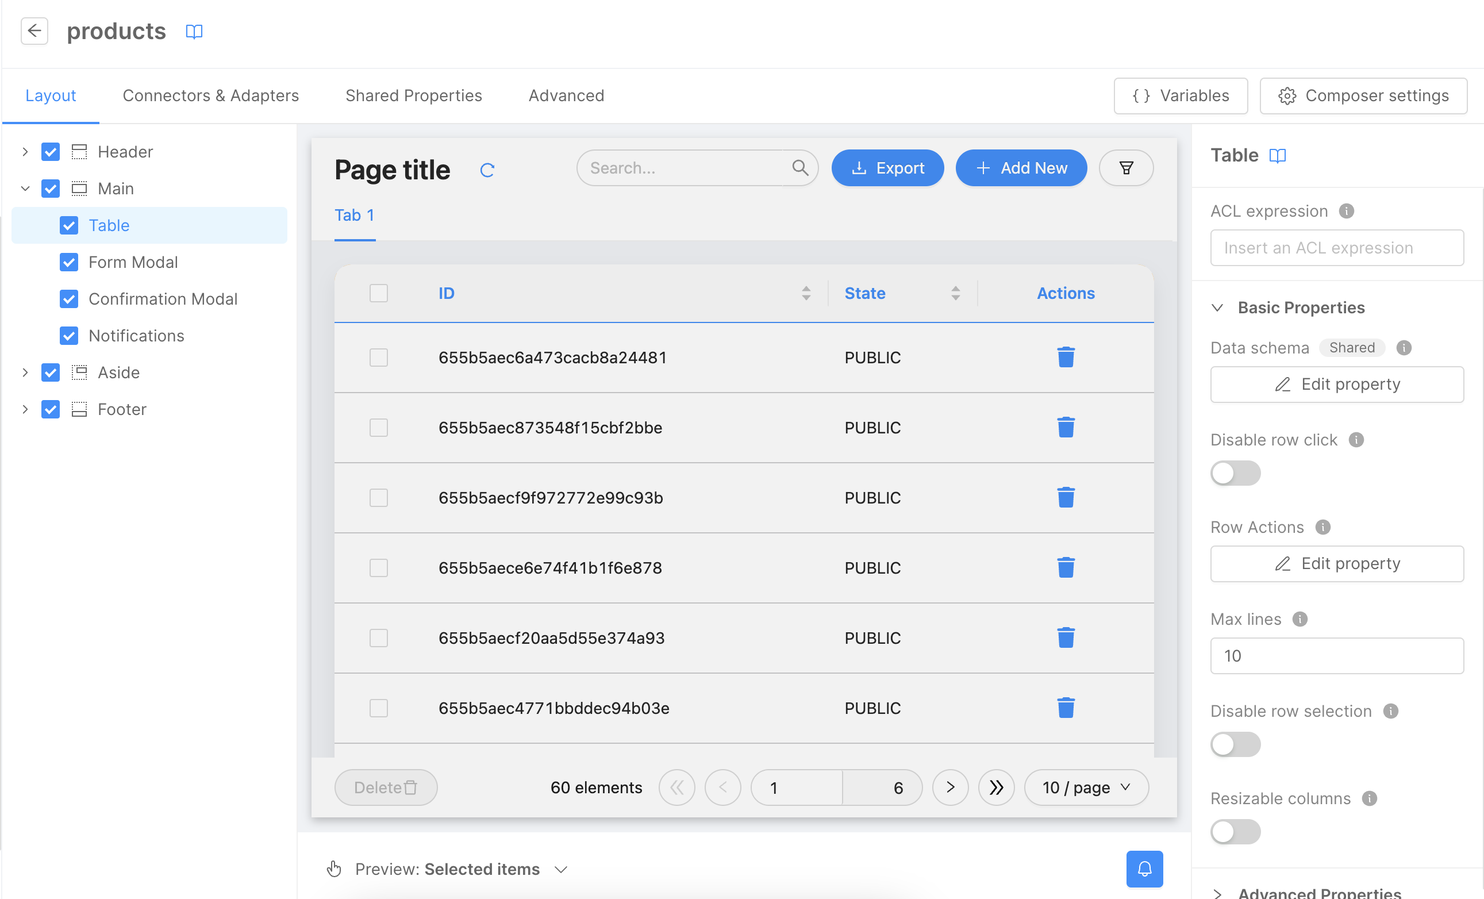This screenshot has height=899, width=1484.
Task: Collapse the Basic Properties section
Action: [x=1217, y=307]
